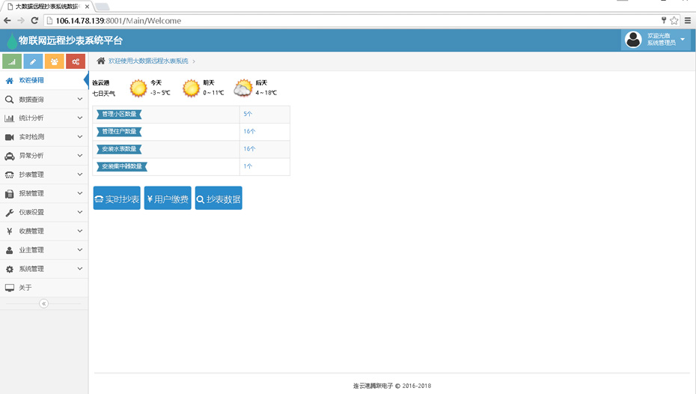
Task: Select 欢迎使用 in the sidebar
Action: point(31,80)
